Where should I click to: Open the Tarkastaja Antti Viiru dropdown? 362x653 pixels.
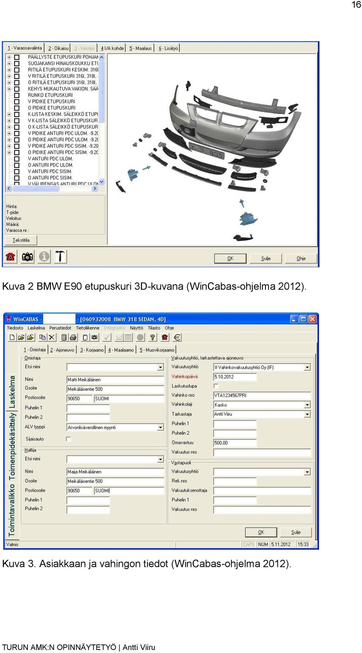tap(307, 414)
